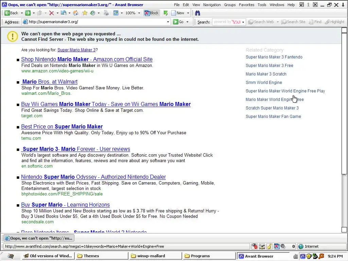Click the popup blocker icon in status bar
The width and height of the screenshot is (348, 261).
277,246
